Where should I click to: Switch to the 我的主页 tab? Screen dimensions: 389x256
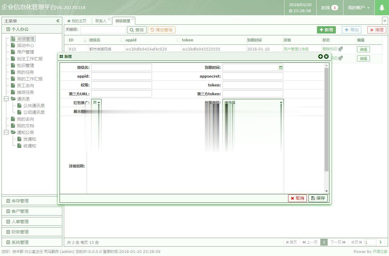(x=77, y=21)
